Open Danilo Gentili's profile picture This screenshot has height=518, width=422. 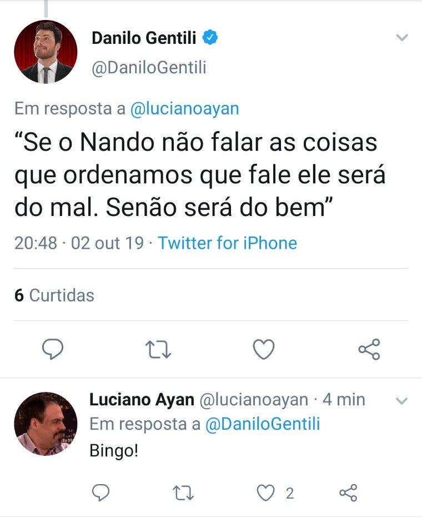tap(46, 52)
